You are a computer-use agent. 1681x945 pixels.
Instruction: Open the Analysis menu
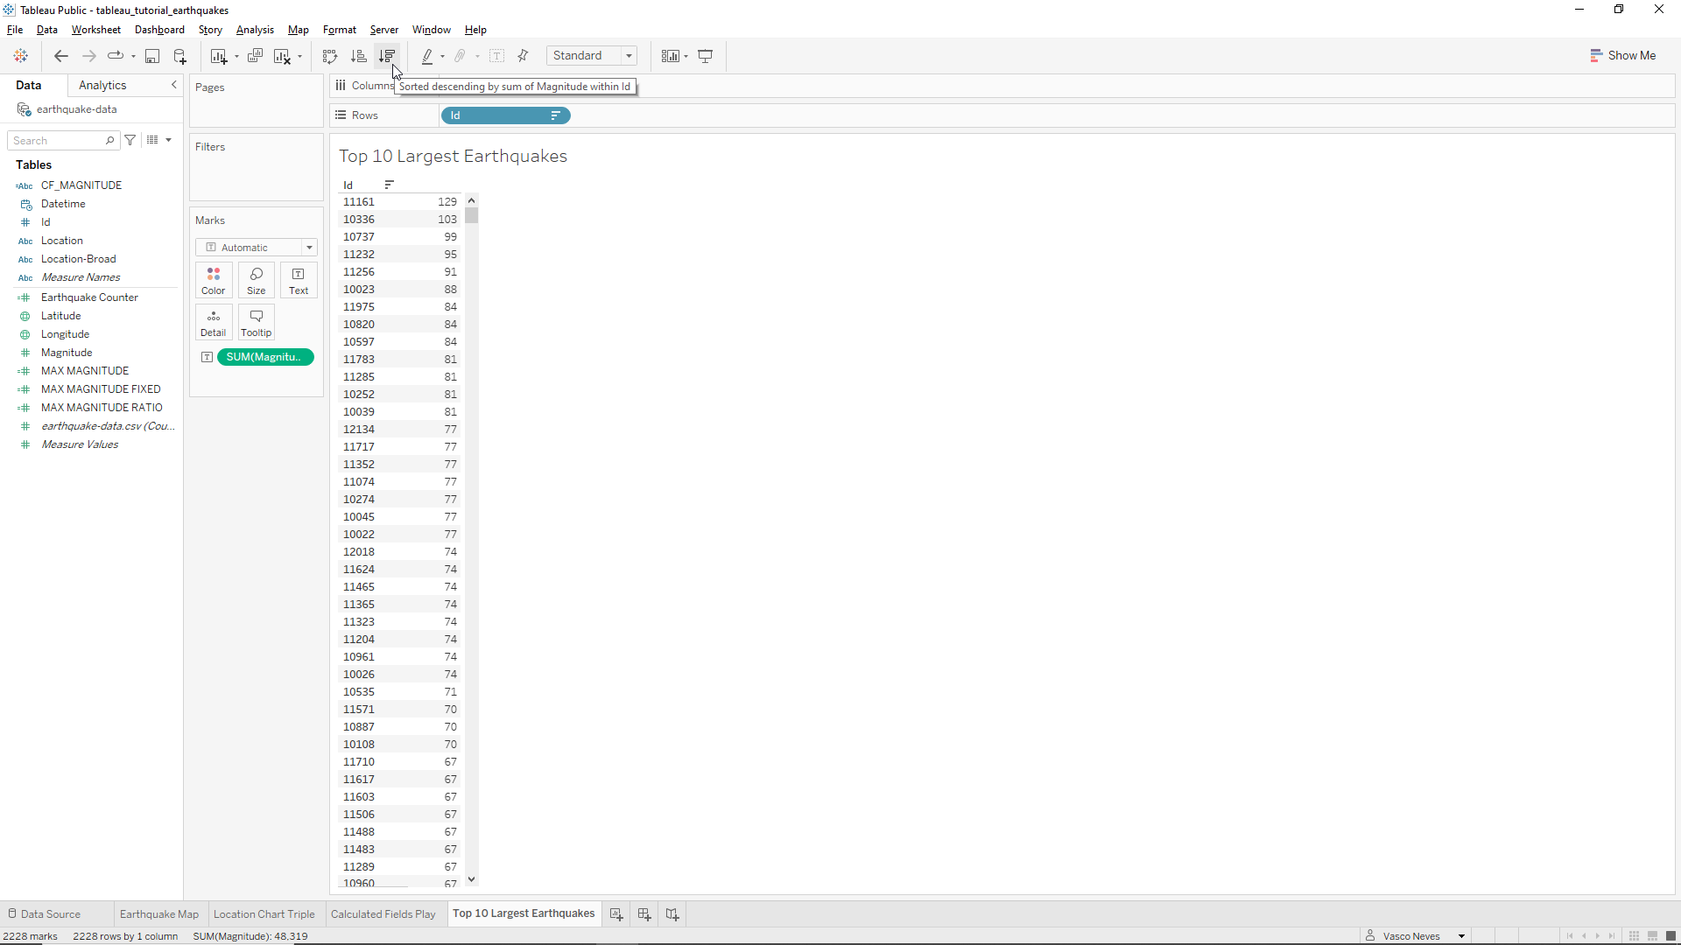coord(255,30)
